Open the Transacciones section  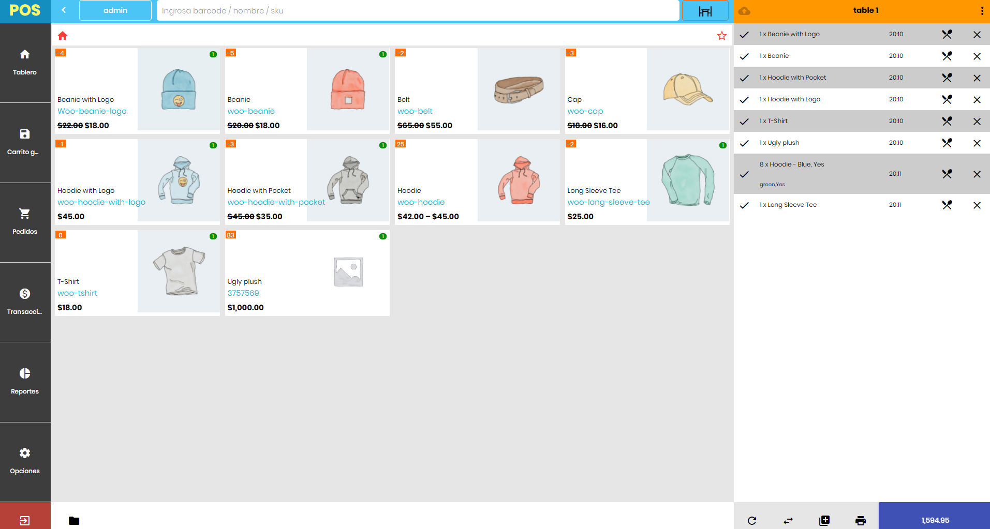(x=25, y=302)
